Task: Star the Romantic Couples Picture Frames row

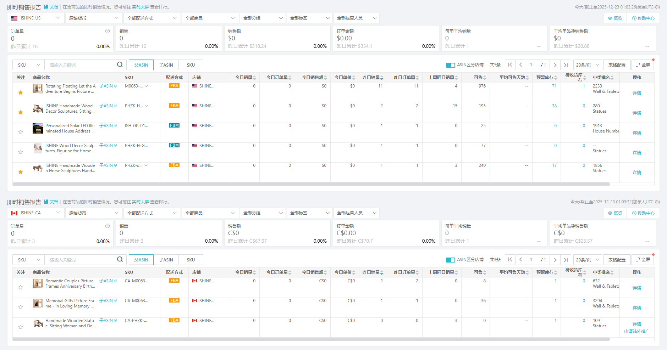Action: (x=21, y=287)
